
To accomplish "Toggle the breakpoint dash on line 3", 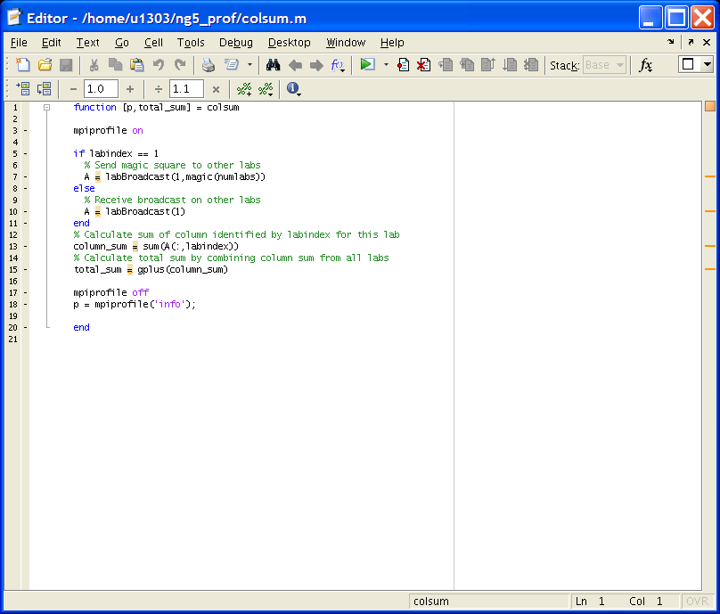I will [x=25, y=131].
